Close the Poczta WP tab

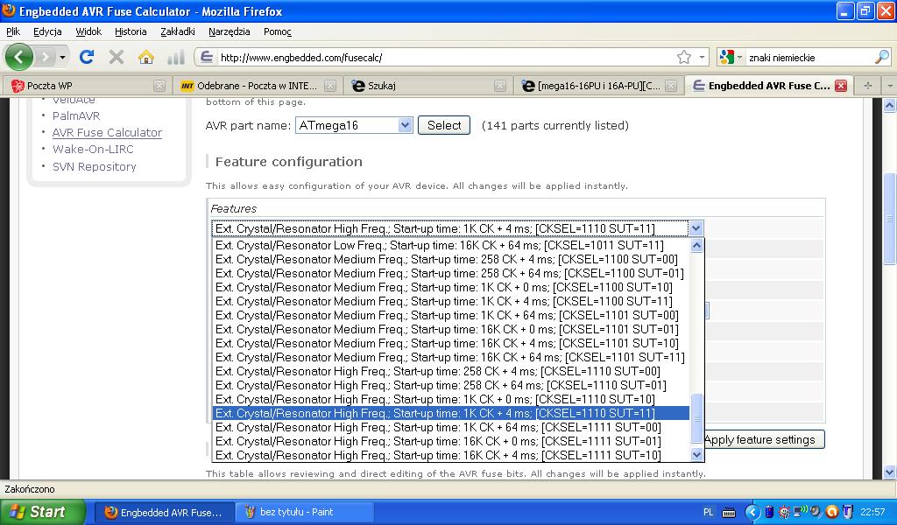pos(159,86)
